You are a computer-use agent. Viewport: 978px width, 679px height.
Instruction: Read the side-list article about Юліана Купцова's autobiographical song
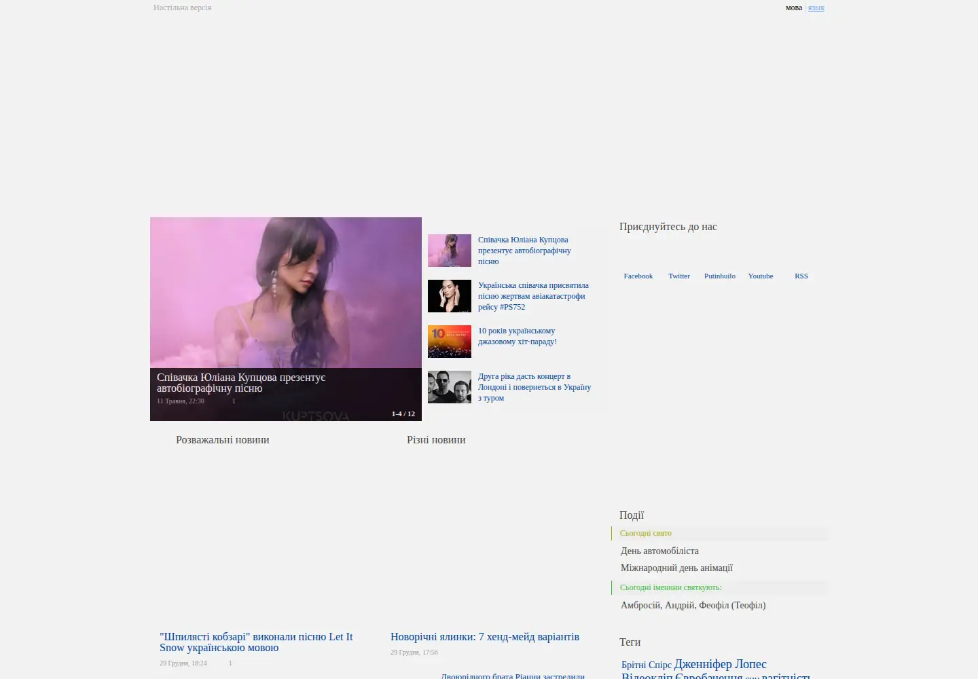524,251
